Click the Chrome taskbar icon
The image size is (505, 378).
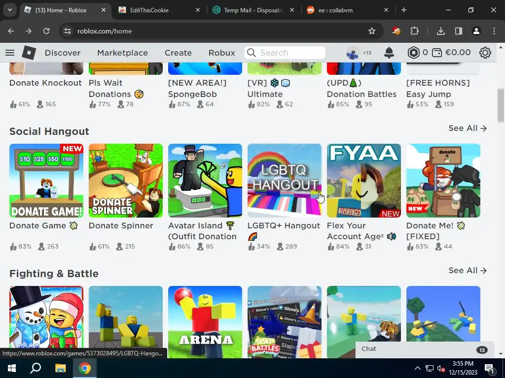coord(85,368)
